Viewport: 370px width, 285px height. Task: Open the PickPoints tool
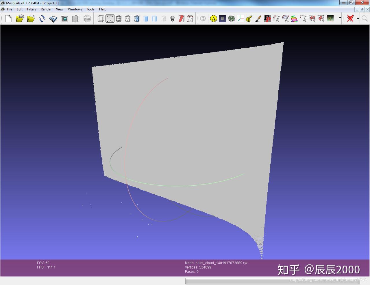[267, 19]
